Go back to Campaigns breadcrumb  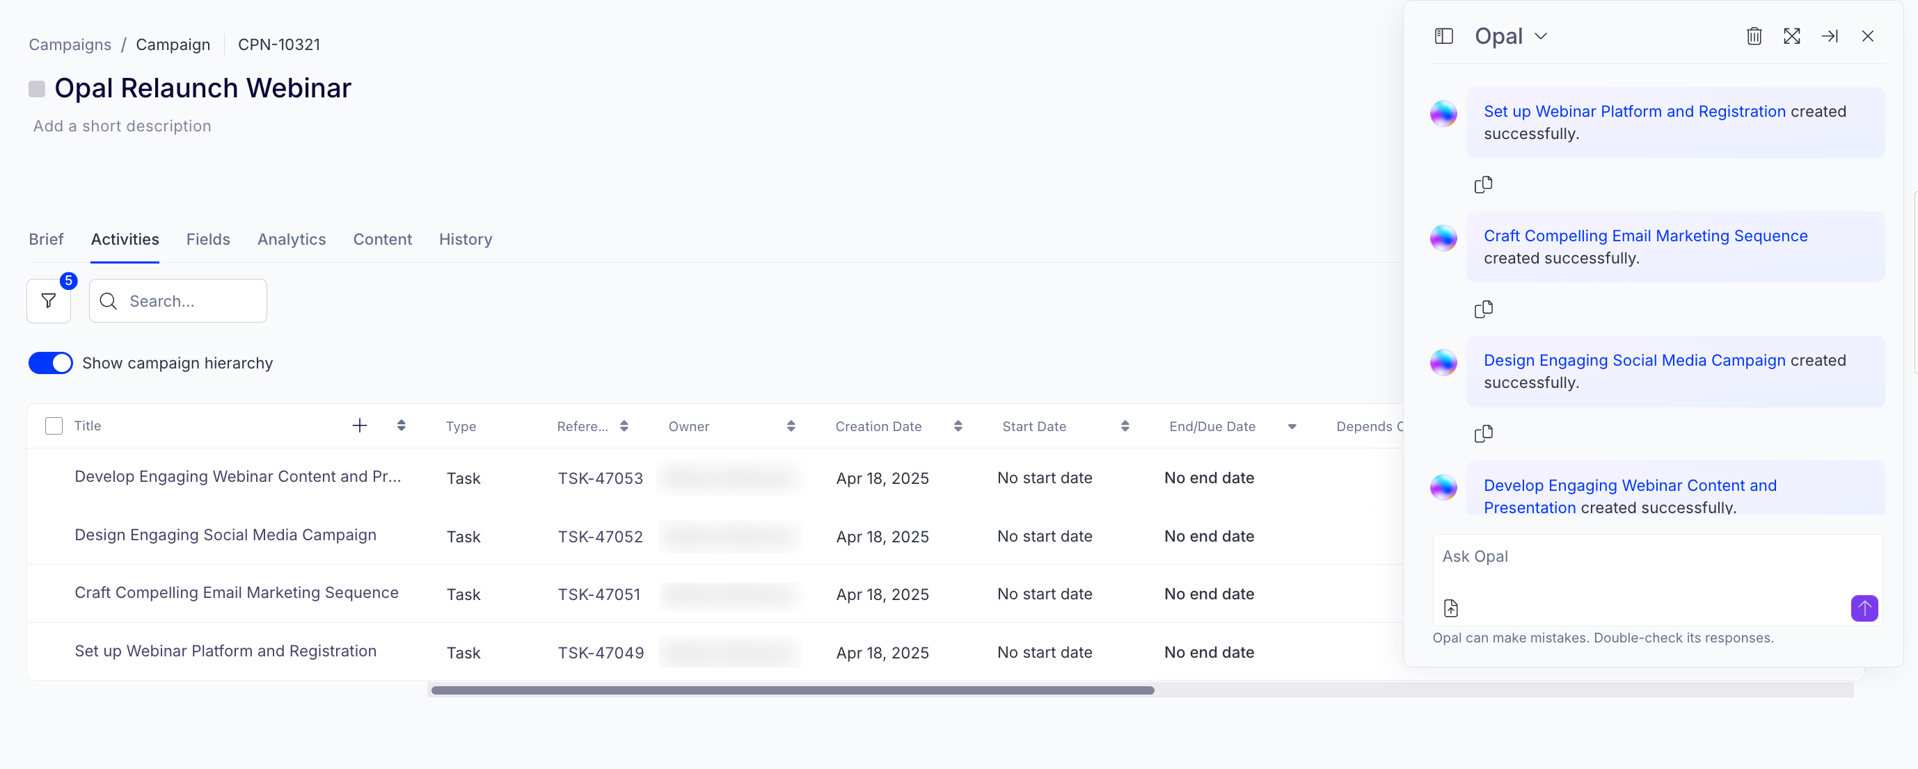click(x=70, y=44)
